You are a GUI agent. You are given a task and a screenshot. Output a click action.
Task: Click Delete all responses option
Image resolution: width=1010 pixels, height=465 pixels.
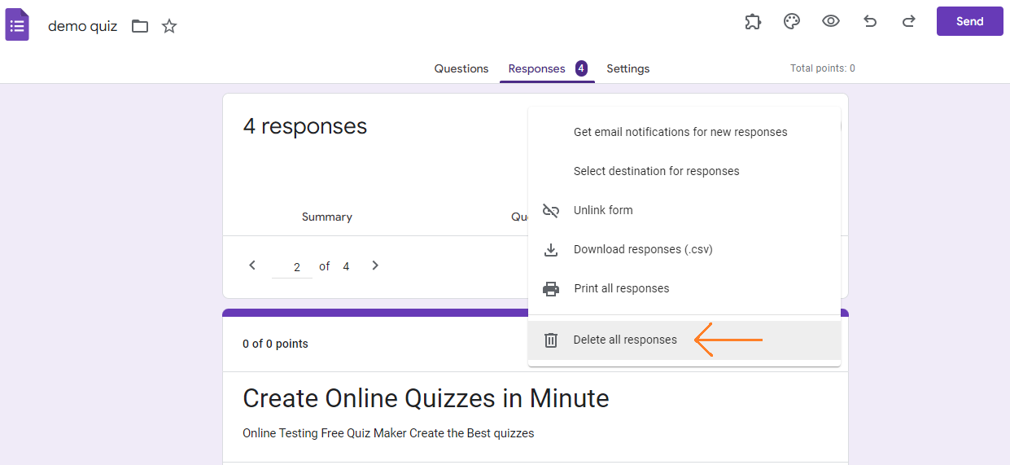(x=624, y=340)
